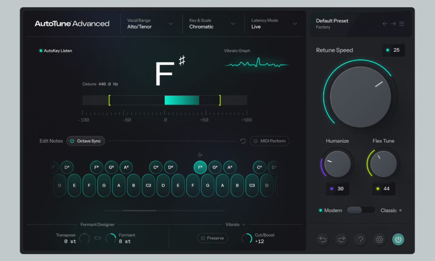Load the previous preset with the left arrow

pyautogui.click(x=385, y=24)
